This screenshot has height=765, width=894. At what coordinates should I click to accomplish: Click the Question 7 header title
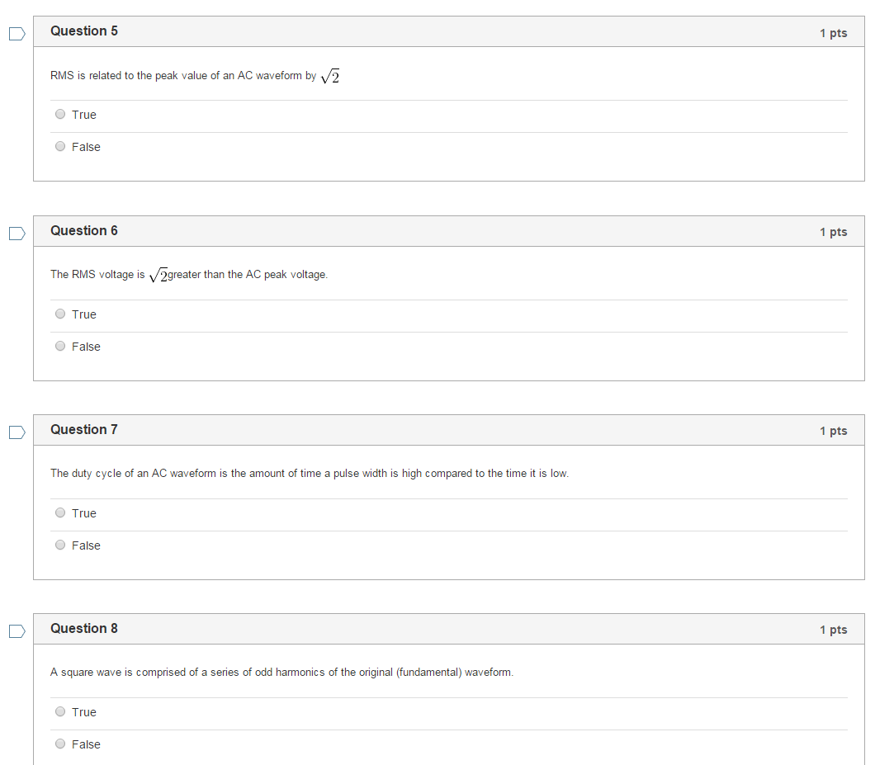(84, 430)
